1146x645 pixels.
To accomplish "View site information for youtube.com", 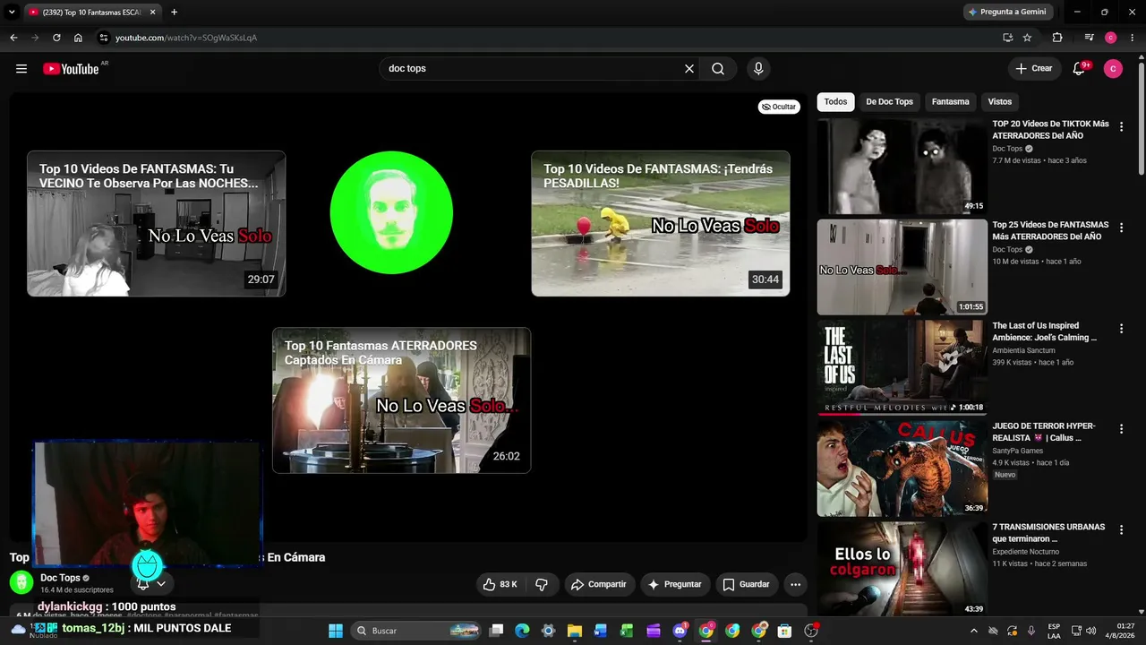I will tap(104, 38).
